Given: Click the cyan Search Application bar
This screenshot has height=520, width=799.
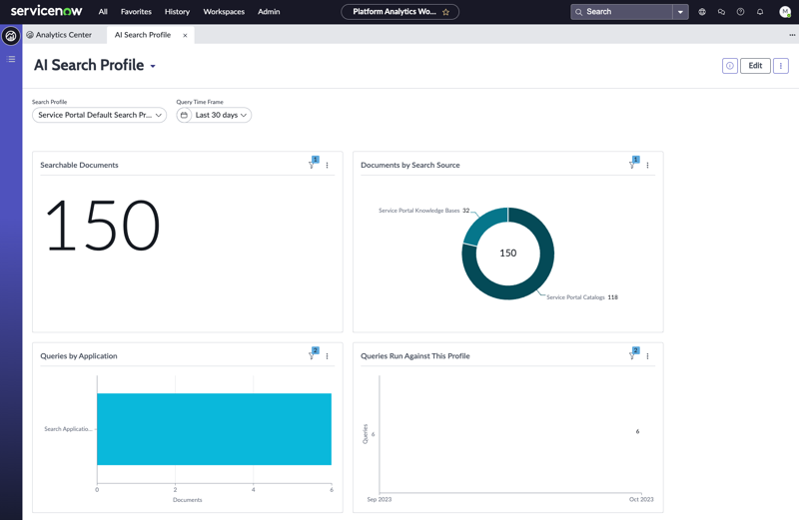Looking at the screenshot, I should click(x=214, y=429).
